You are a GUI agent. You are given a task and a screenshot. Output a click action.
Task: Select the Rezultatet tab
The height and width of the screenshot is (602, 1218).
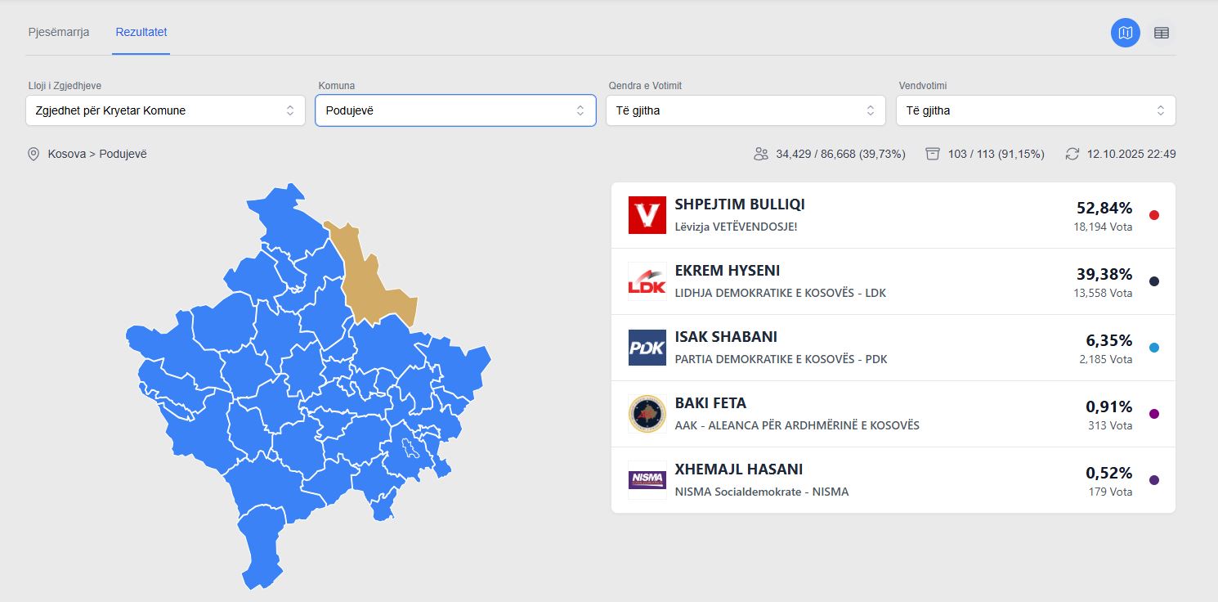click(x=141, y=32)
